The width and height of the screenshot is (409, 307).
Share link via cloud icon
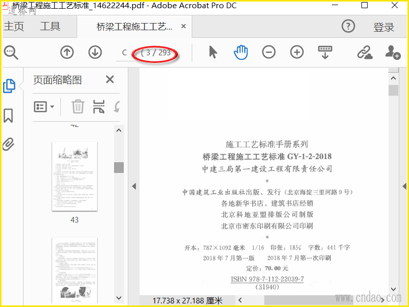pyautogui.click(x=365, y=52)
